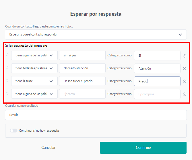Screen dimensions: 192x160
Task: Open 'tiene todas las palabras' condition dropdown
Action: 34,68
